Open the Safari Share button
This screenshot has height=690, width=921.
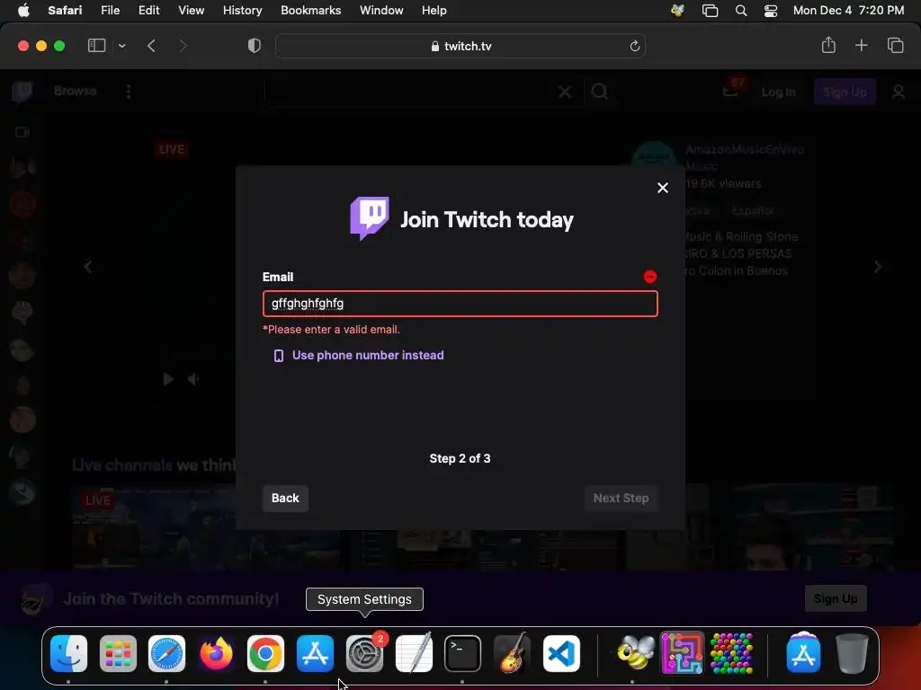828,45
